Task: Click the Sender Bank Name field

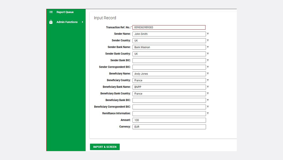Action: pyautogui.click(x=169, y=47)
